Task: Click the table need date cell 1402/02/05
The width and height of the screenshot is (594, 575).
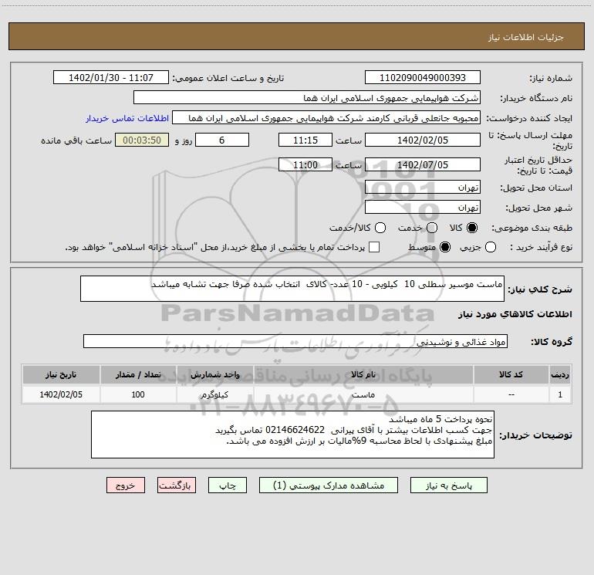Action: [61, 394]
